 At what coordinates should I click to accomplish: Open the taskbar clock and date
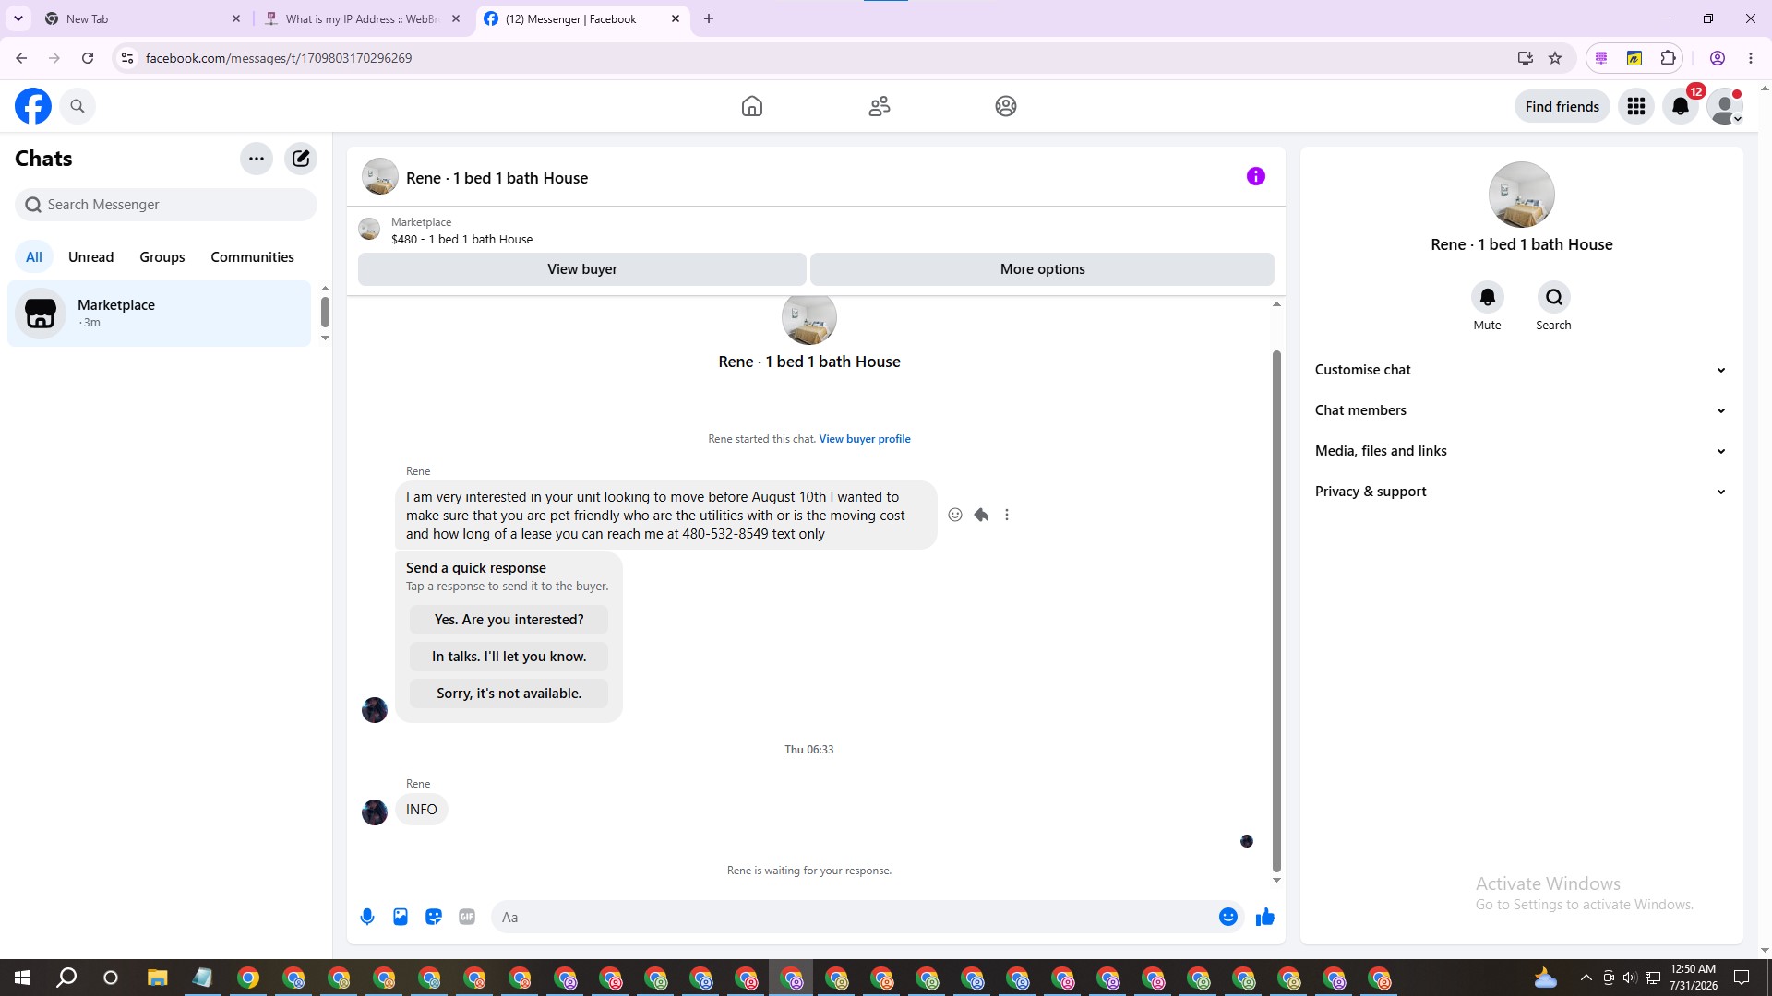coord(1694,978)
